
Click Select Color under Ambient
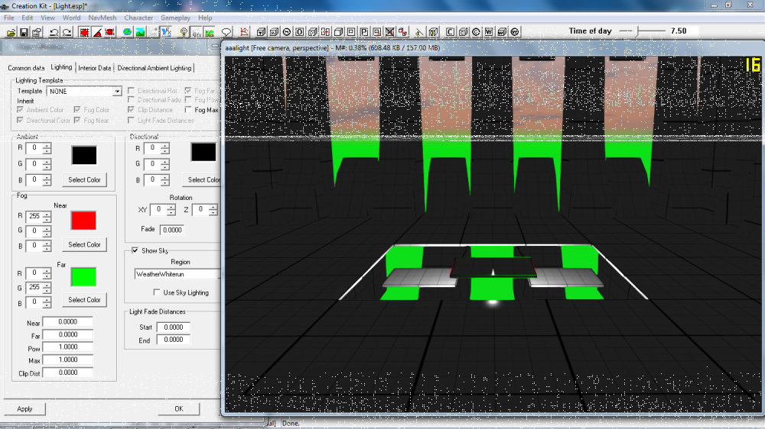(84, 179)
